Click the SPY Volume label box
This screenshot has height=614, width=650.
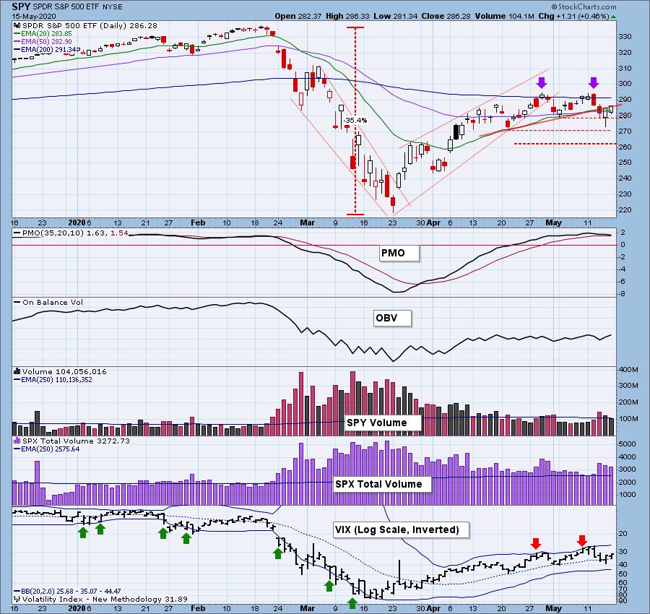coord(383,423)
